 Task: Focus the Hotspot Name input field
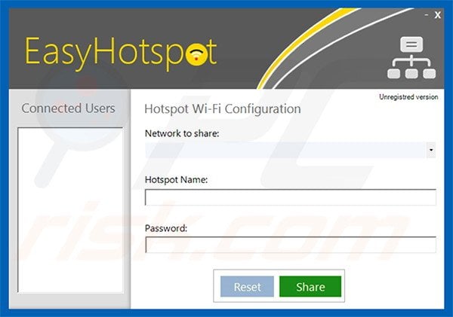(x=291, y=197)
